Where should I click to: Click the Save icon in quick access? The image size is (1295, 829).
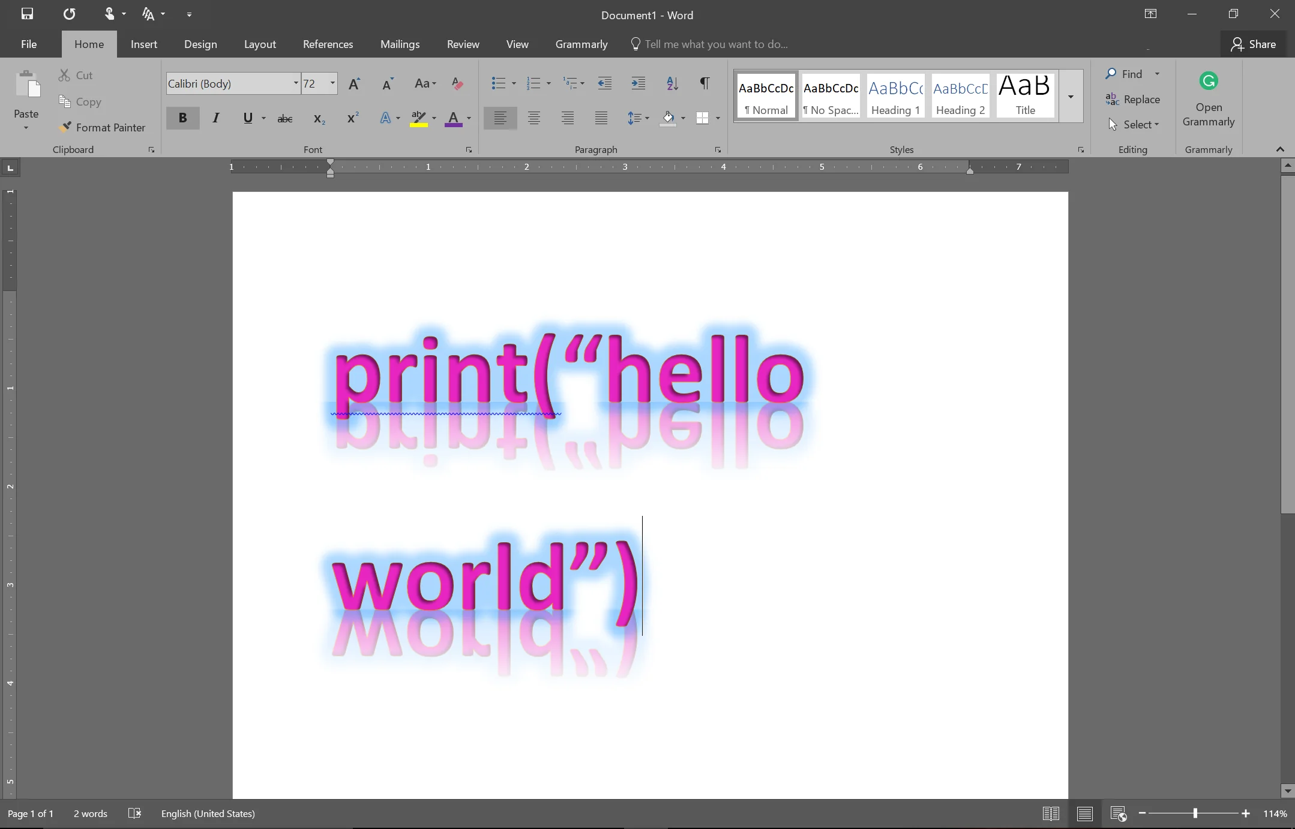click(x=27, y=14)
